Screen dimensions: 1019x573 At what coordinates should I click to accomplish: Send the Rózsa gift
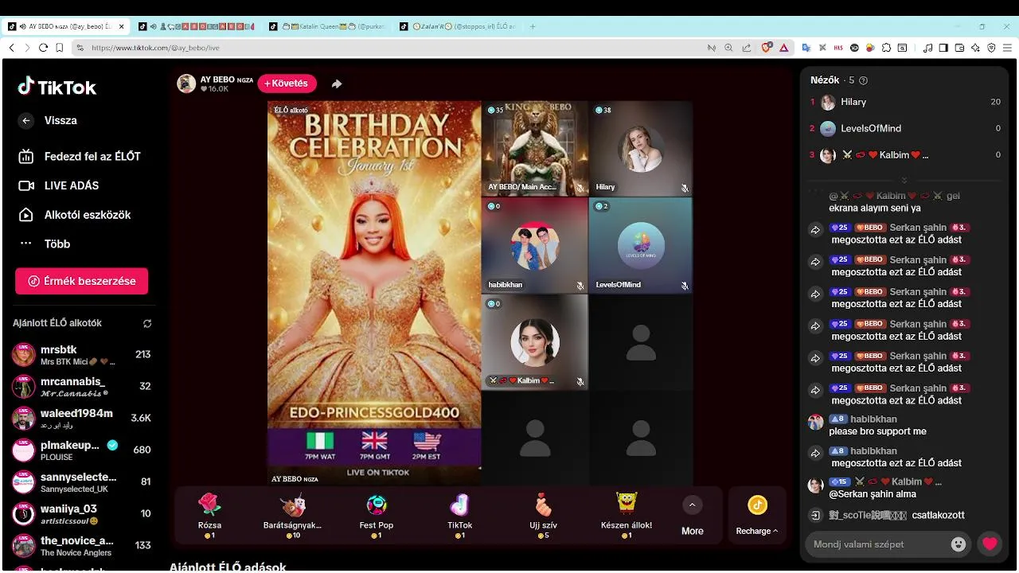(209, 516)
